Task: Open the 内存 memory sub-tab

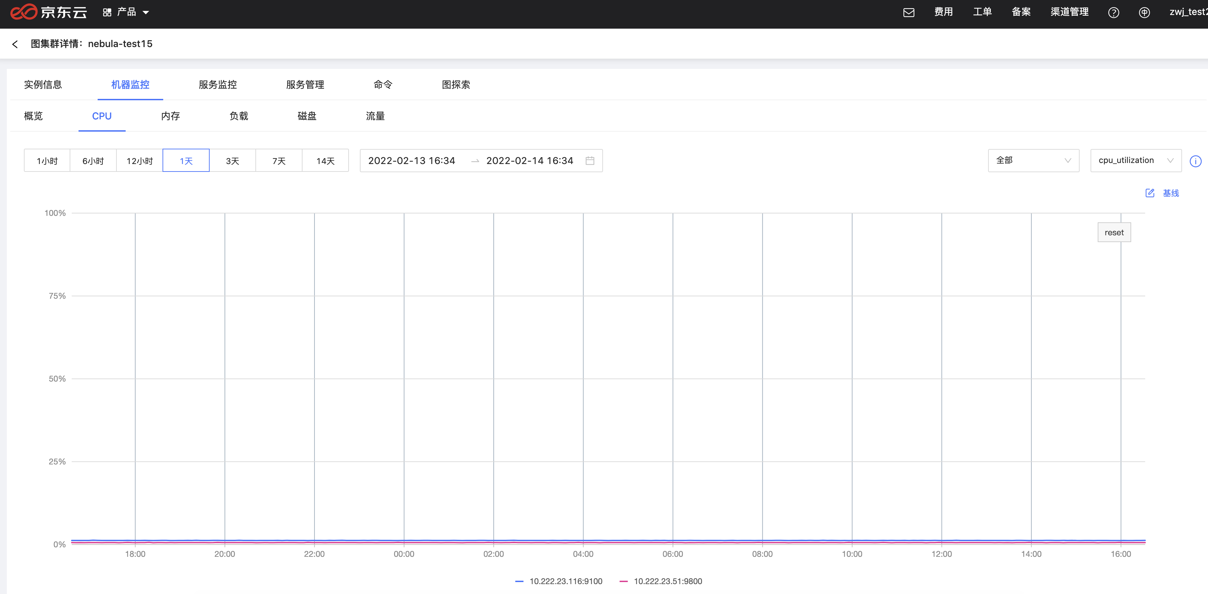Action: (x=170, y=116)
